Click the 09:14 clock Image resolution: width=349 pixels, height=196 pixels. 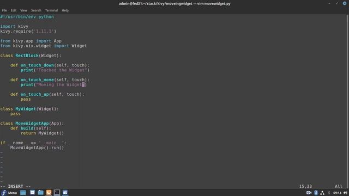(x=337, y=193)
